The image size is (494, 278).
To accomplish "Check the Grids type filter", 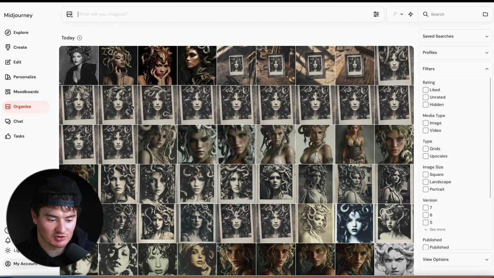I will pyautogui.click(x=425, y=149).
